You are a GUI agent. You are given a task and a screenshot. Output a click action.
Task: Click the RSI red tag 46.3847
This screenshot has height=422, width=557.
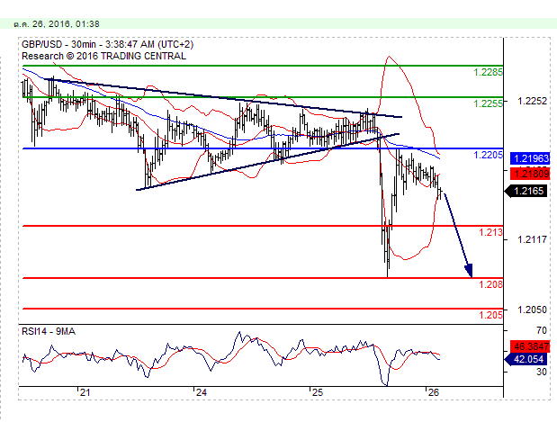(x=530, y=346)
